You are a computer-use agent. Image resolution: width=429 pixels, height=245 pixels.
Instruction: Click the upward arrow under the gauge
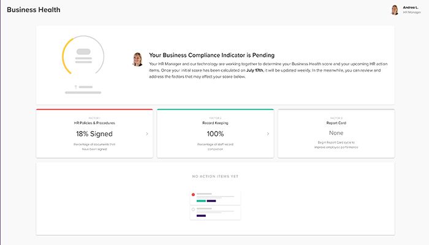[x=75, y=87]
